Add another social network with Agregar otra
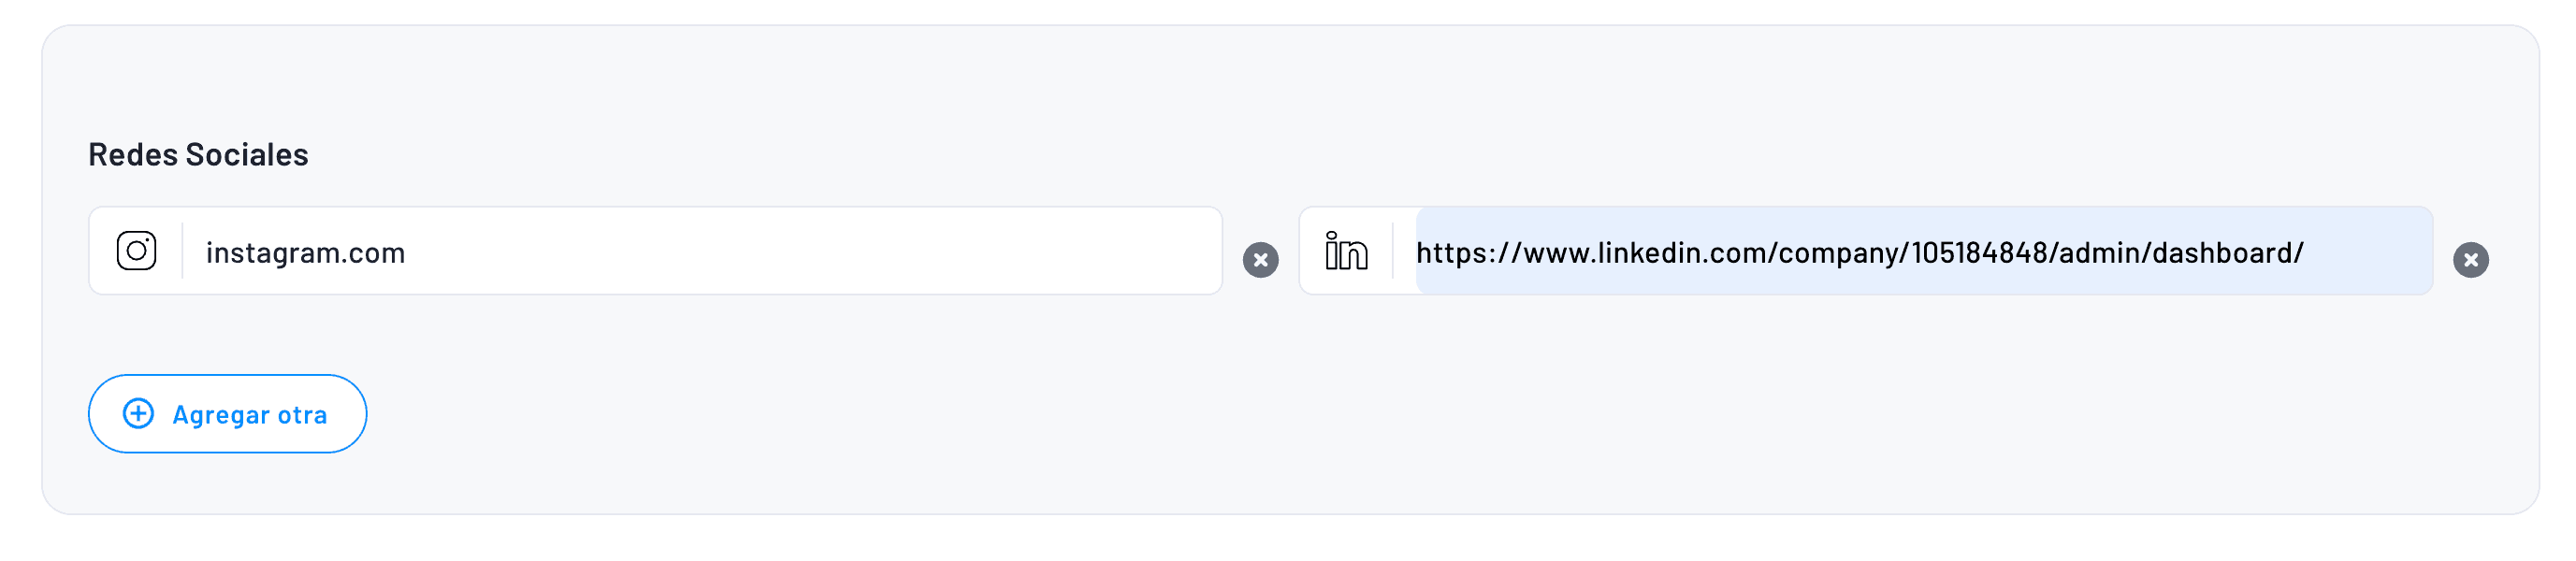The image size is (2576, 561). (228, 414)
